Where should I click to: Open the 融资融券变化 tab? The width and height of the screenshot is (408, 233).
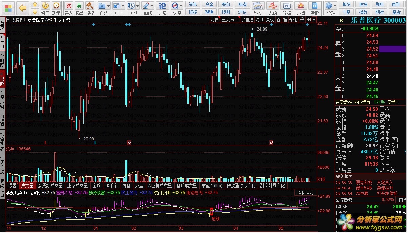click(x=272, y=186)
